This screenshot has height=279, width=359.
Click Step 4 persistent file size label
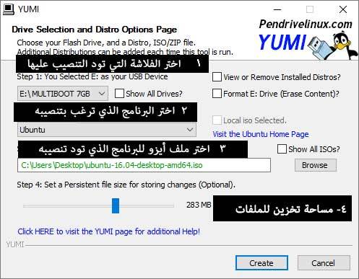126,185
